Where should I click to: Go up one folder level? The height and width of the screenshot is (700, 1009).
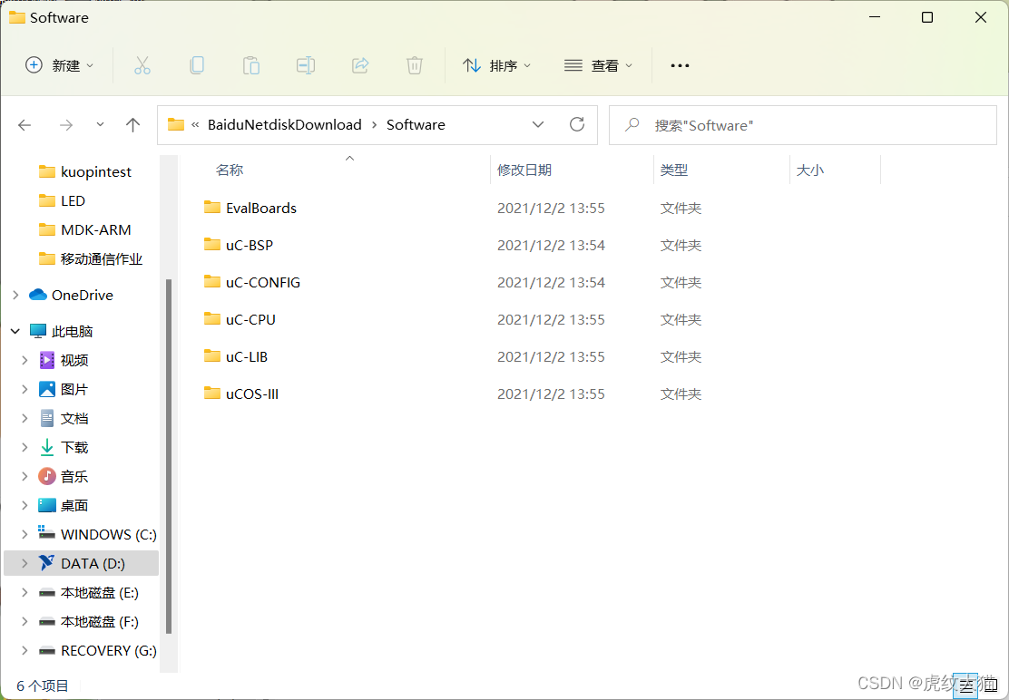tap(132, 125)
